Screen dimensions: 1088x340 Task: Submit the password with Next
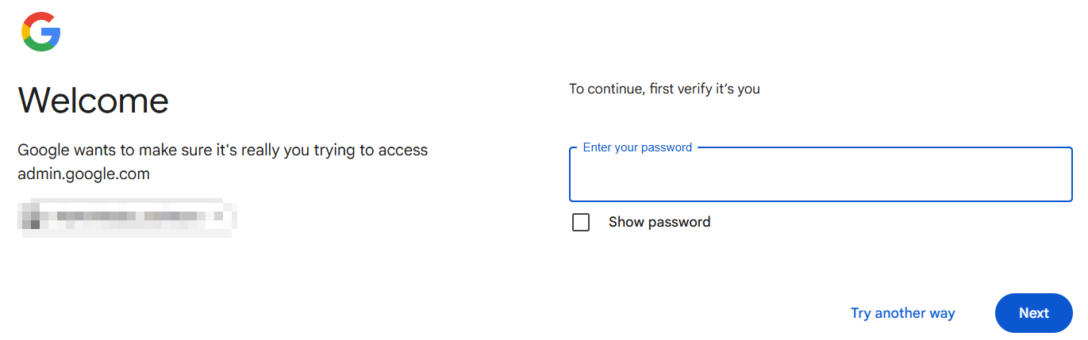1033,313
